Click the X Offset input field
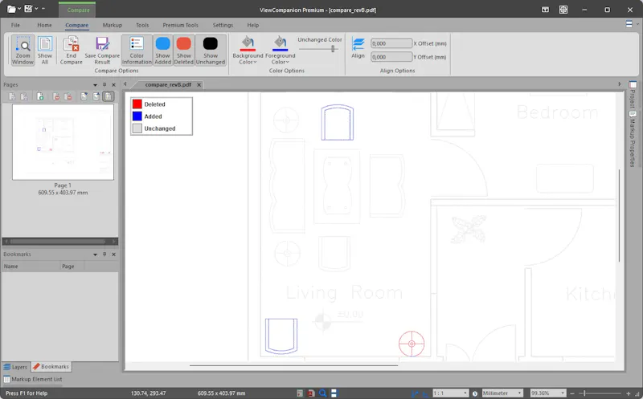The image size is (643, 399). 391,43
